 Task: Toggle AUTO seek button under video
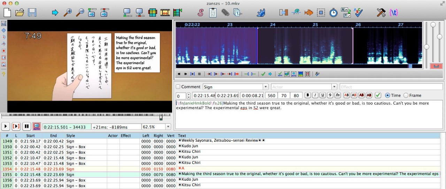[x=37, y=126]
